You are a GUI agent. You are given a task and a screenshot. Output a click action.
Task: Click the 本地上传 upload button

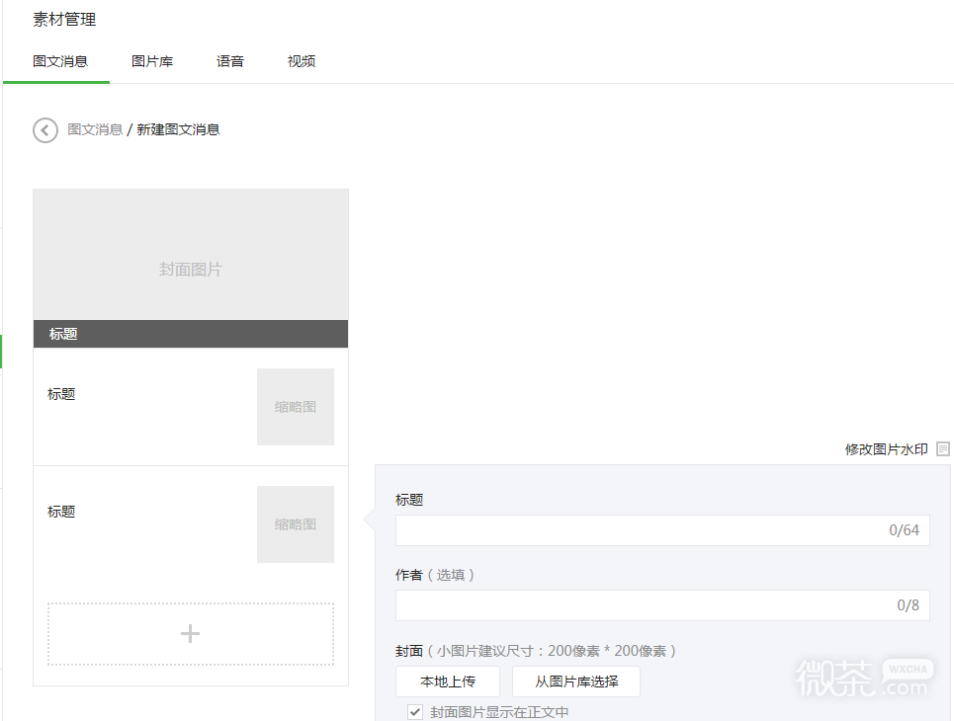click(447, 681)
